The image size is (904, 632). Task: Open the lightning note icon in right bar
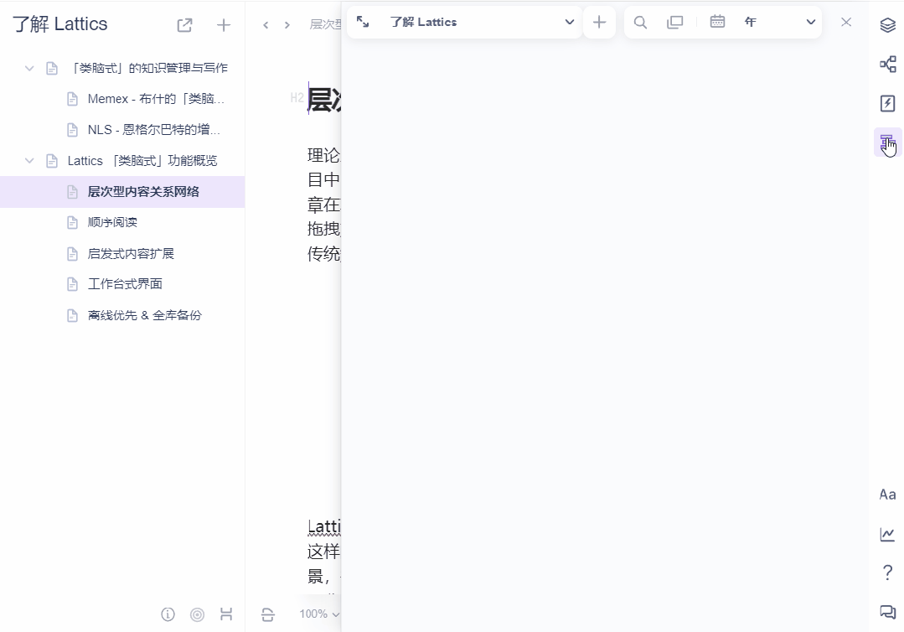888,103
